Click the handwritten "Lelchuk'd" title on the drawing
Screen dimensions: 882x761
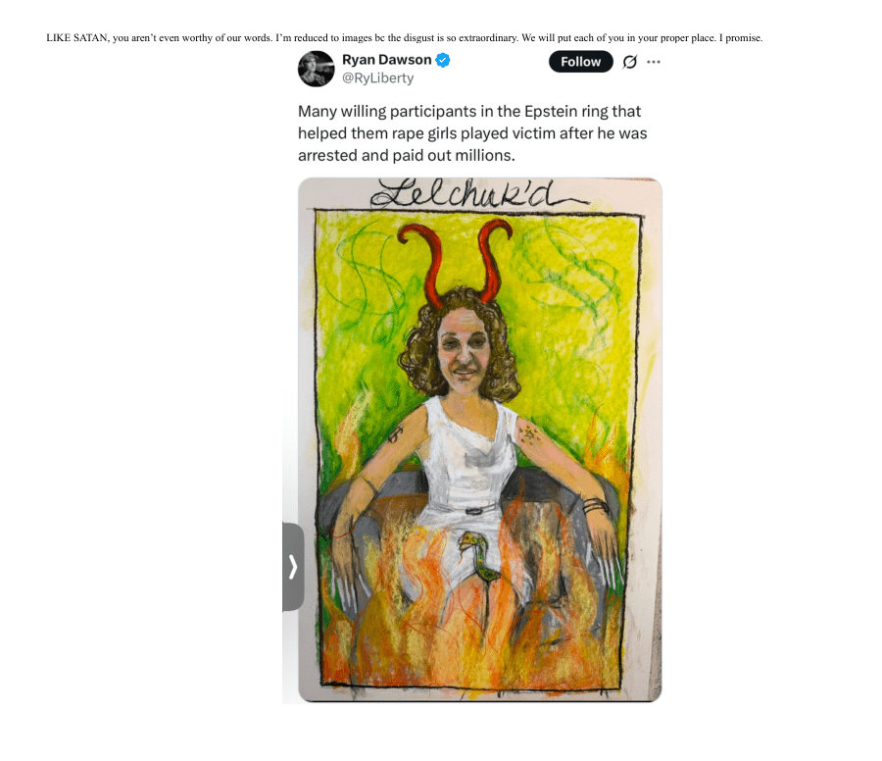pos(478,194)
